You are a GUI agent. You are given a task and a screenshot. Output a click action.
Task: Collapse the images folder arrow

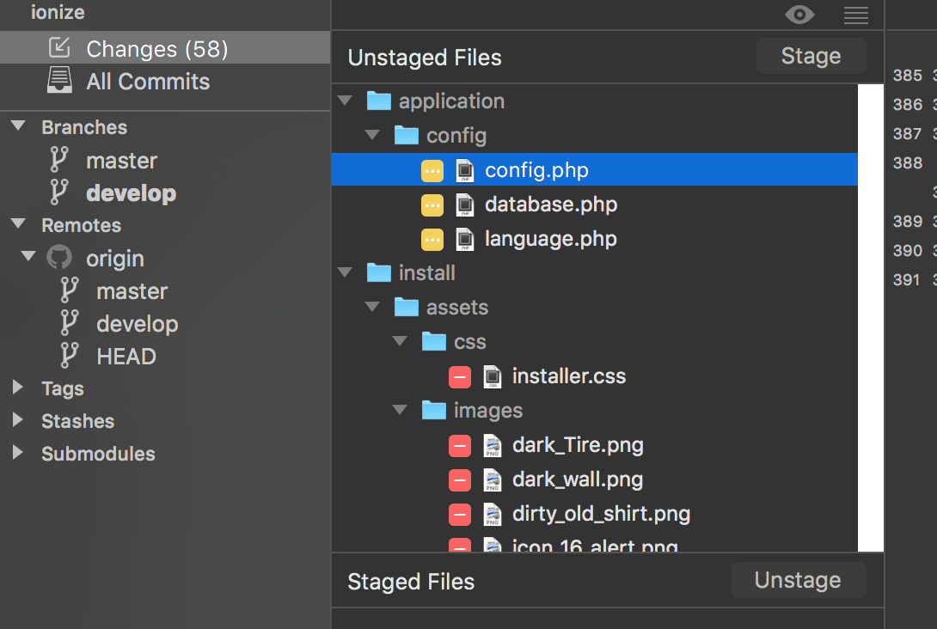(x=400, y=410)
